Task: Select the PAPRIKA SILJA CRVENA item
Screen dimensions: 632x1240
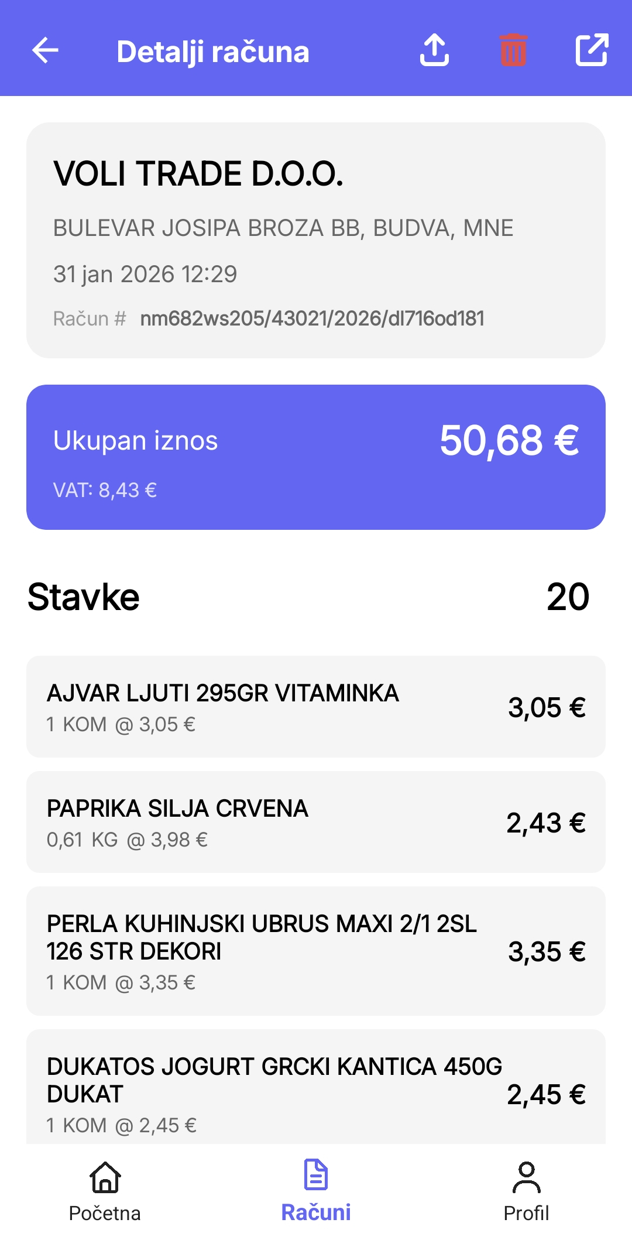Action: 316,822
